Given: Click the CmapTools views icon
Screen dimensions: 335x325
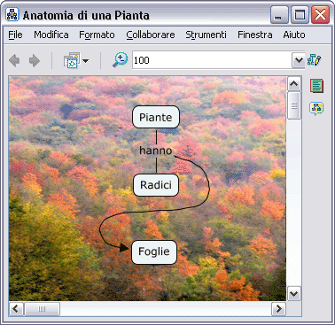Looking at the screenshot, I should coord(72,60).
